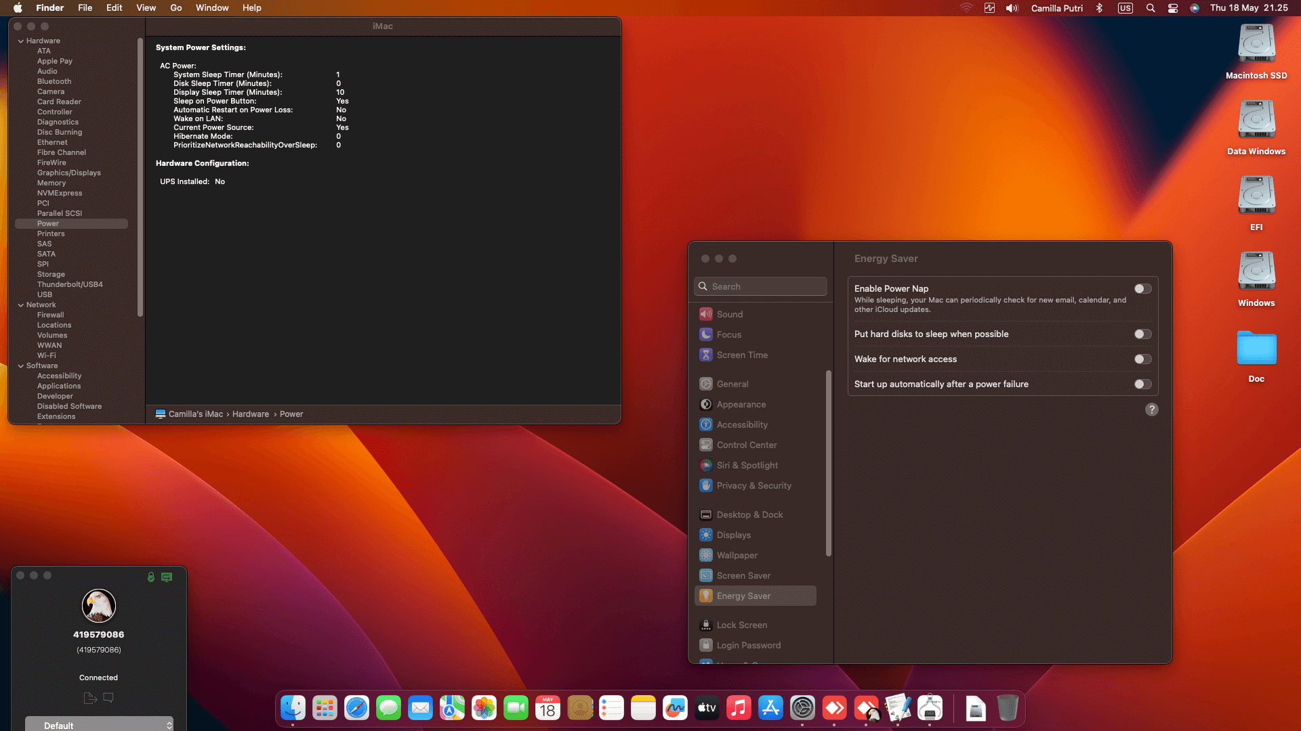
Task: Click Hardware in System Information path bar
Action: [x=251, y=414]
